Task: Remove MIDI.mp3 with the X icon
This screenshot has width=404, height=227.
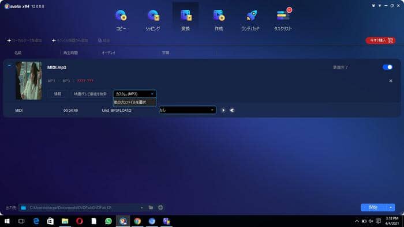Action: [x=391, y=81]
